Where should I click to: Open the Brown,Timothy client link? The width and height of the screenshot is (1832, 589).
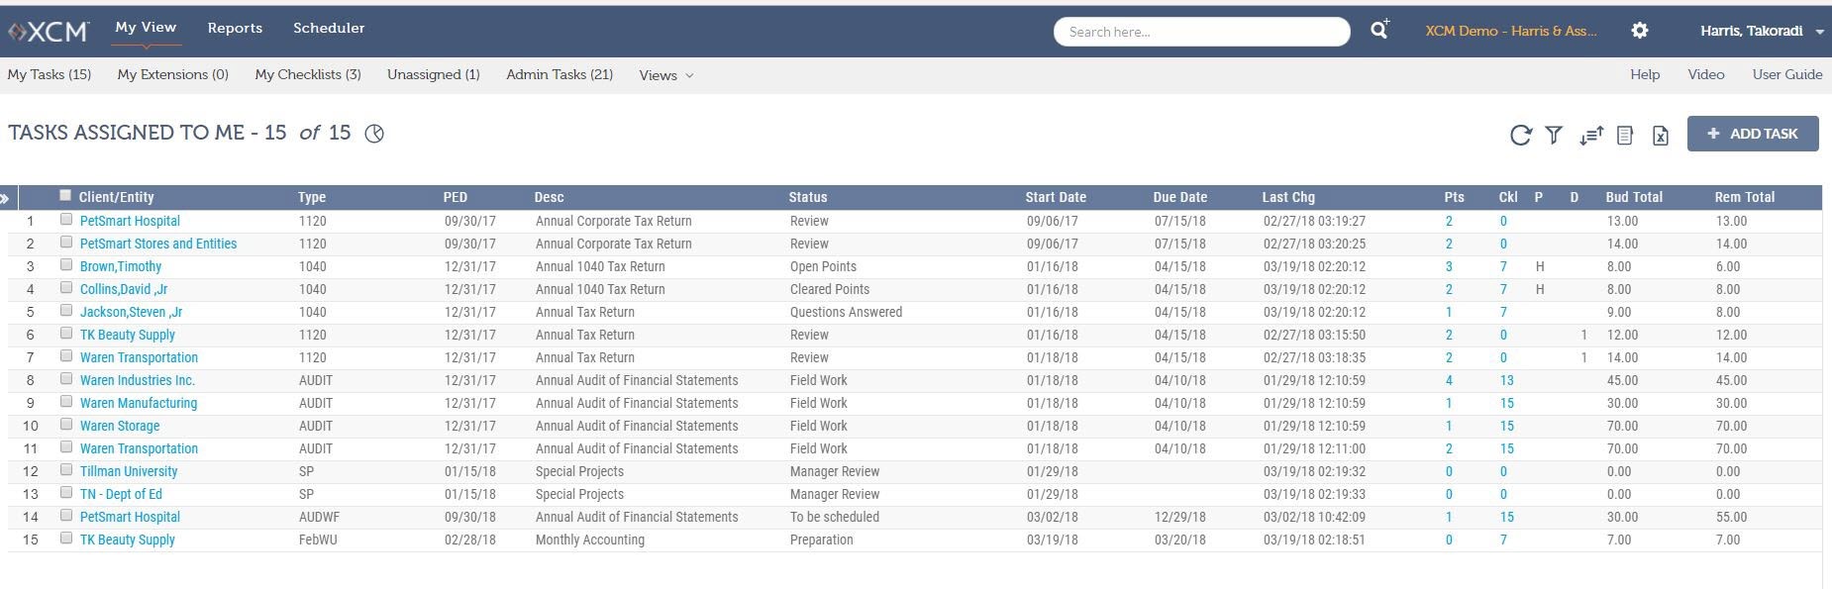tap(121, 266)
